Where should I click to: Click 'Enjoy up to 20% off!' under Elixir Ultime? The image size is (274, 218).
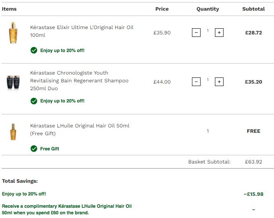pyautogui.click(x=62, y=50)
